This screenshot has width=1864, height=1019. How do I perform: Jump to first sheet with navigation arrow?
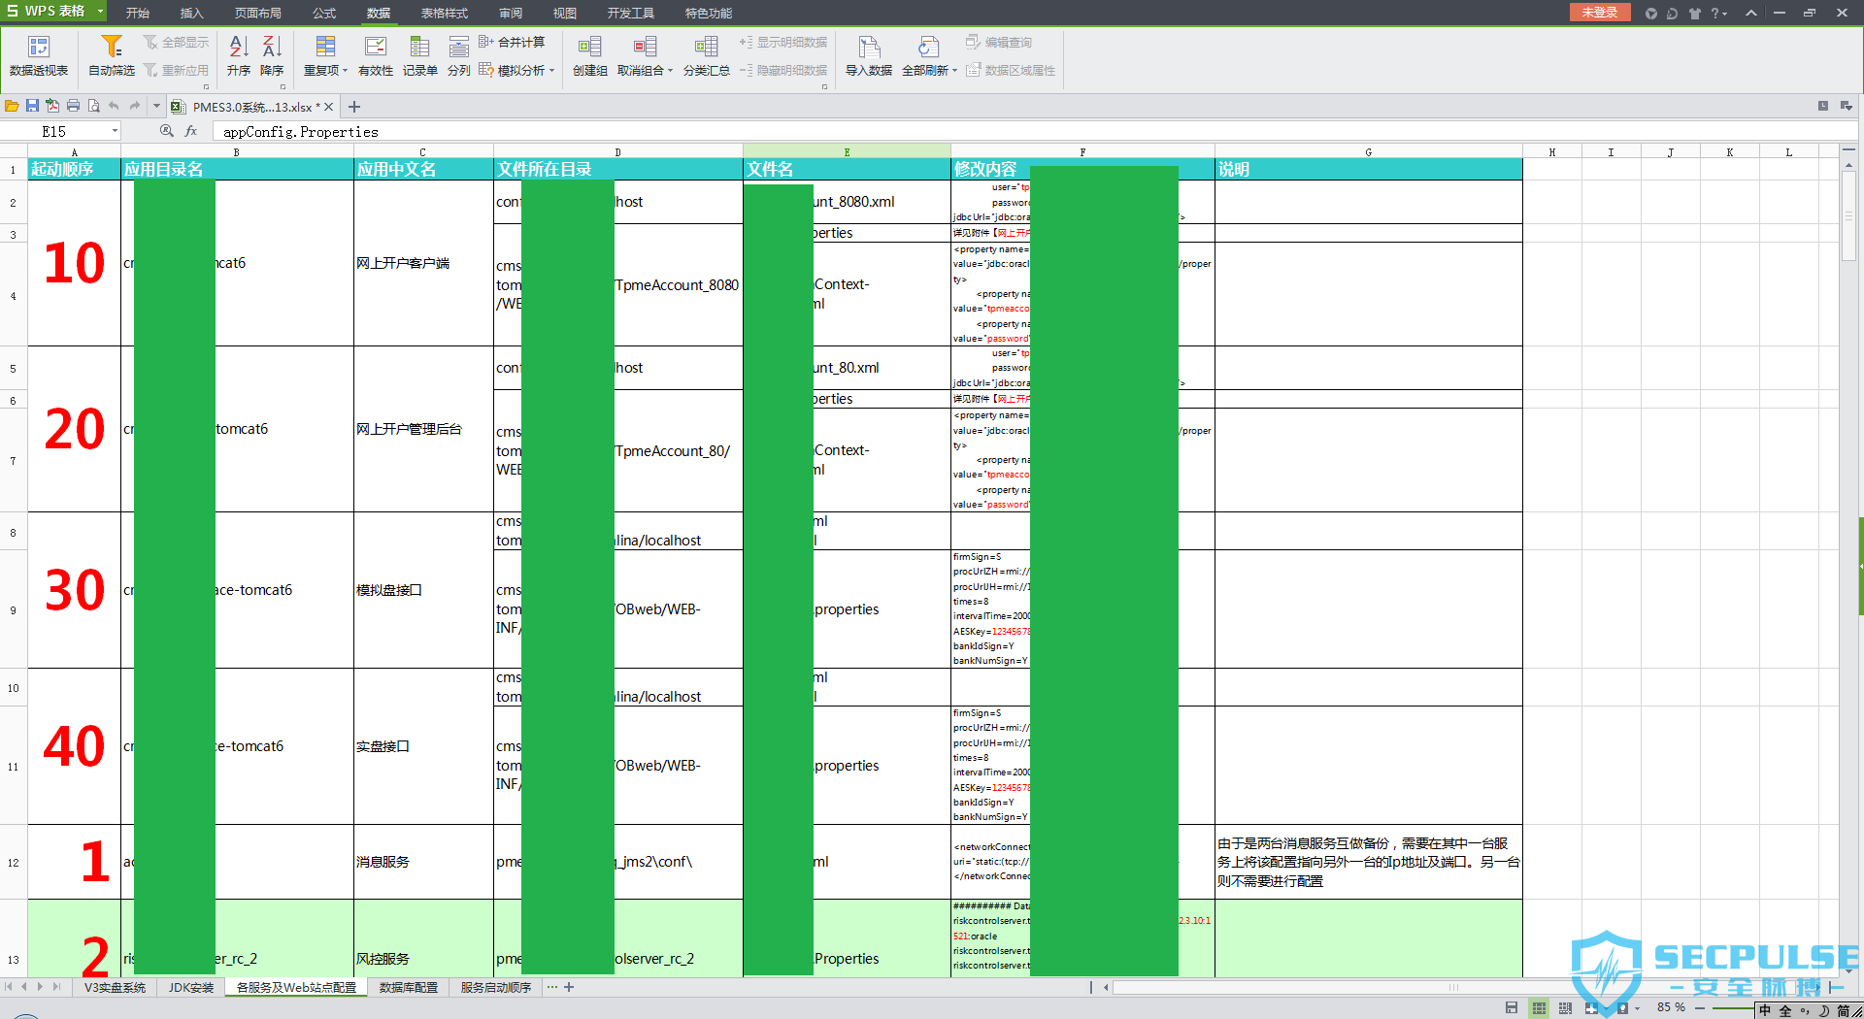pos(9,987)
